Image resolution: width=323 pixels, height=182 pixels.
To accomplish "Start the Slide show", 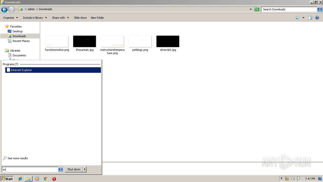I will 80,18.
